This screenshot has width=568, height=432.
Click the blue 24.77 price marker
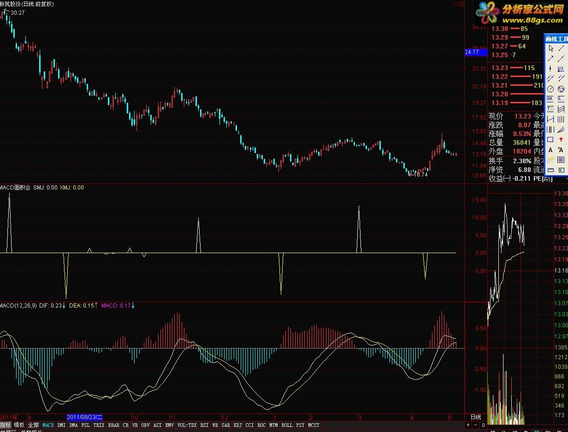click(476, 53)
